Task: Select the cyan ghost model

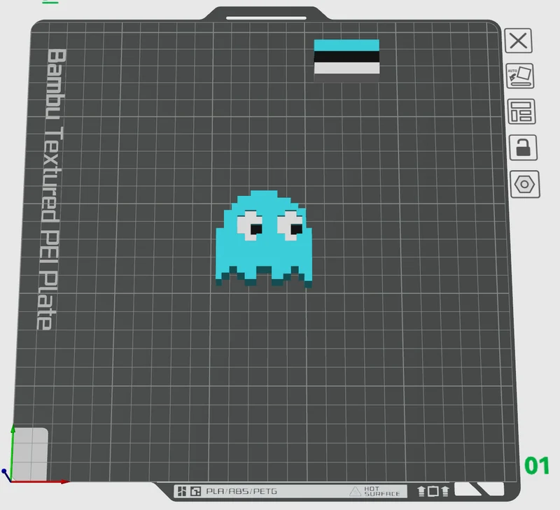Action: pyautogui.click(x=264, y=239)
